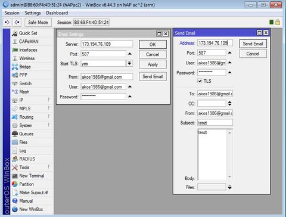Click Send Email in Email Settings window
The image size is (286, 217).
153,76
